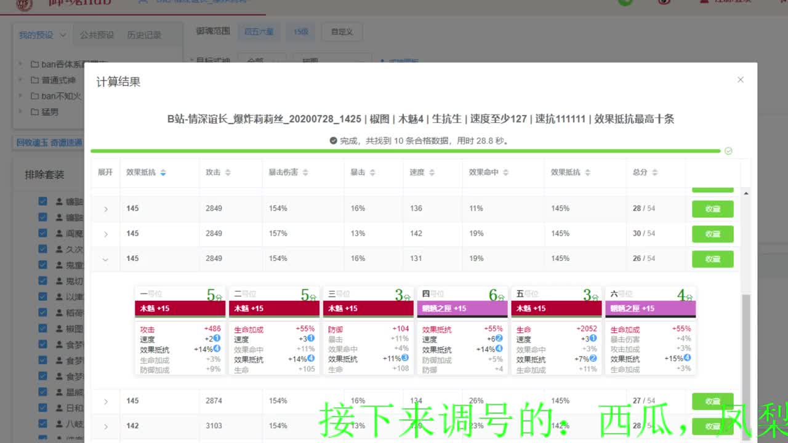Click 鬼童 person icon in exclusion list

59,266
